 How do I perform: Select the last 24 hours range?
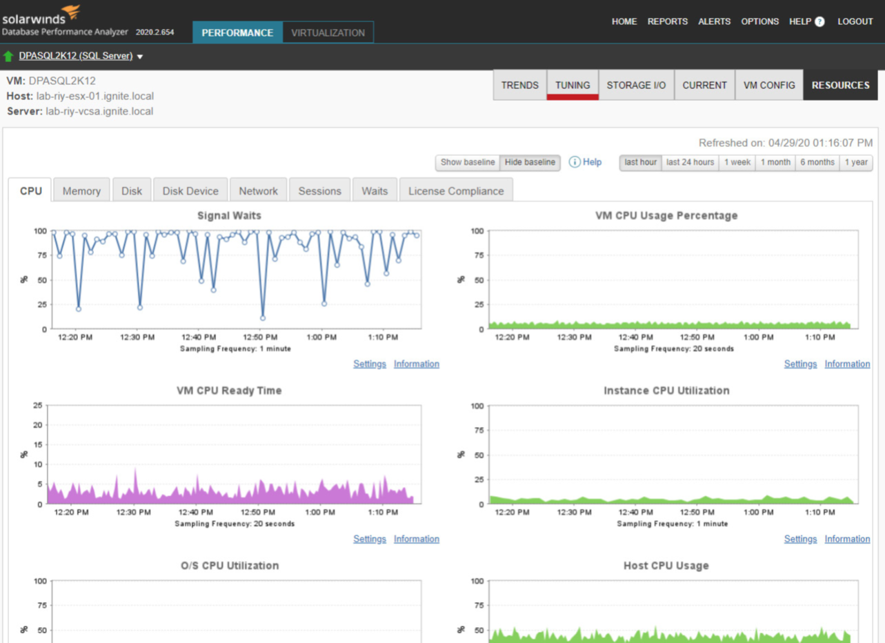[690, 162]
